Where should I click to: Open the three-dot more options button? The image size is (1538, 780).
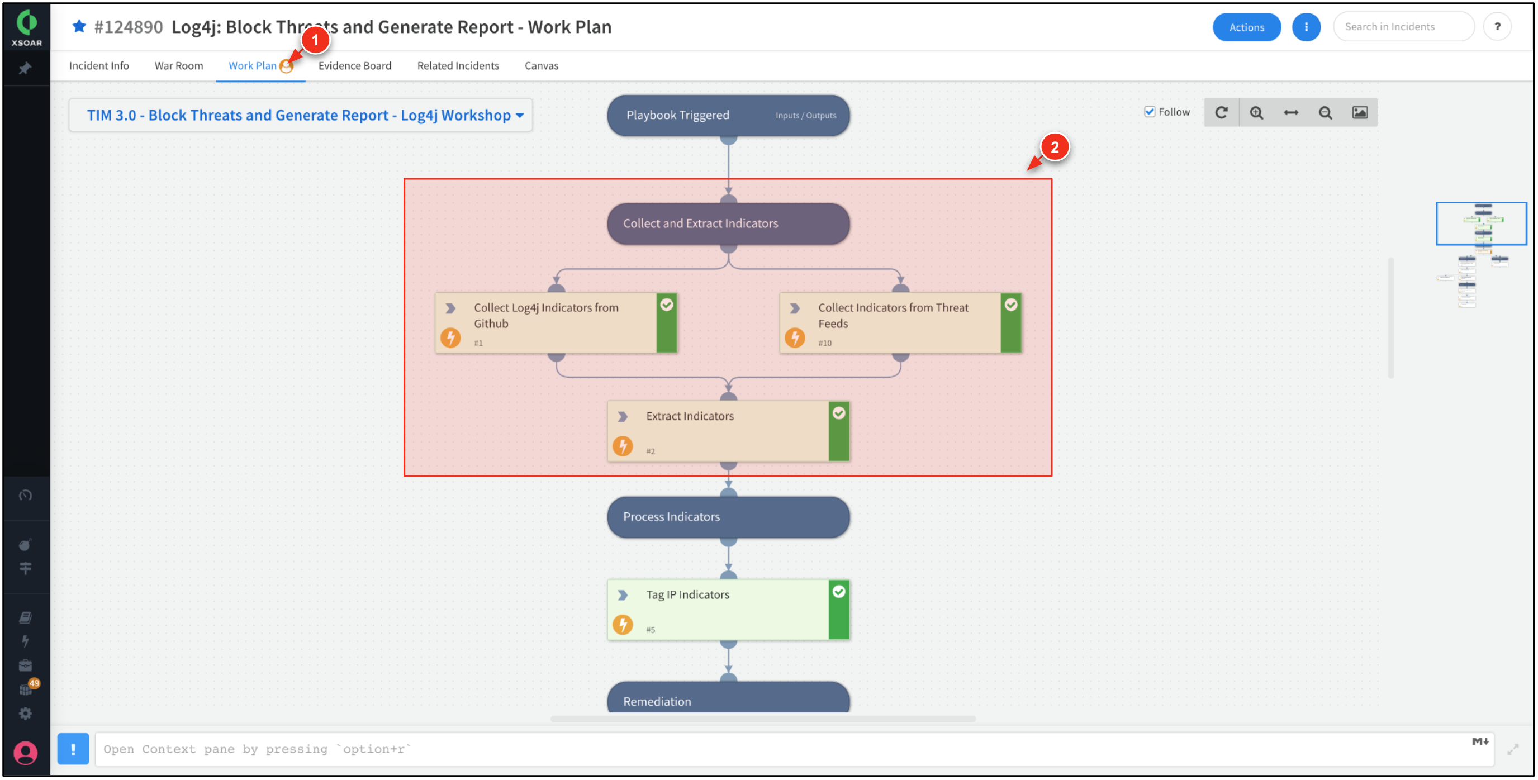click(x=1306, y=27)
